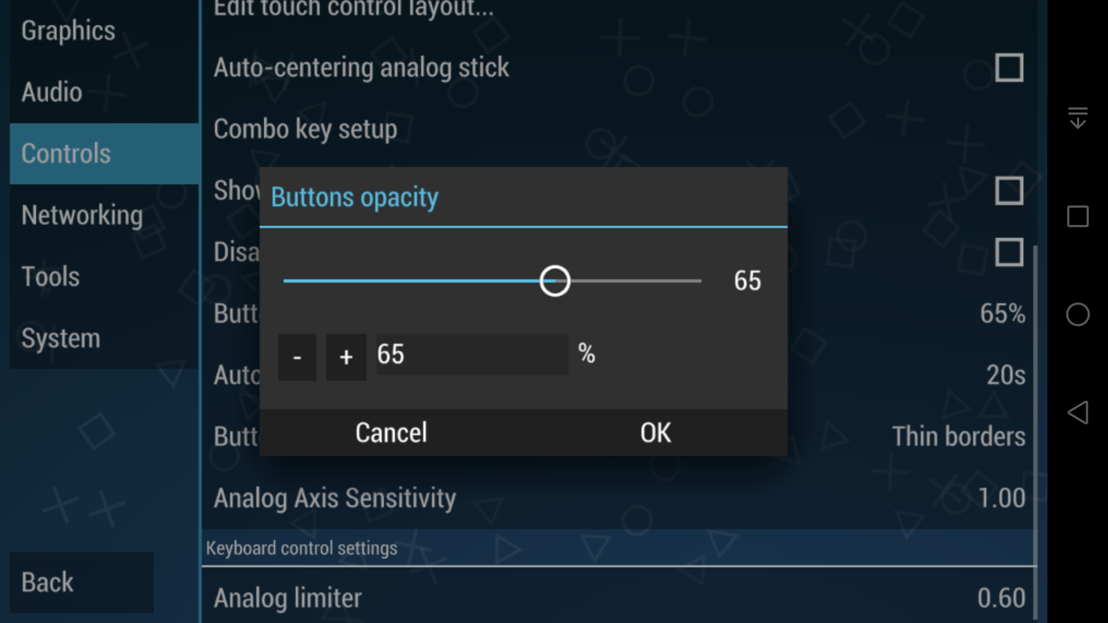Confirm opacity with the OK button
This screenshot has height=623, width=1108.
(x=655, y=432)
